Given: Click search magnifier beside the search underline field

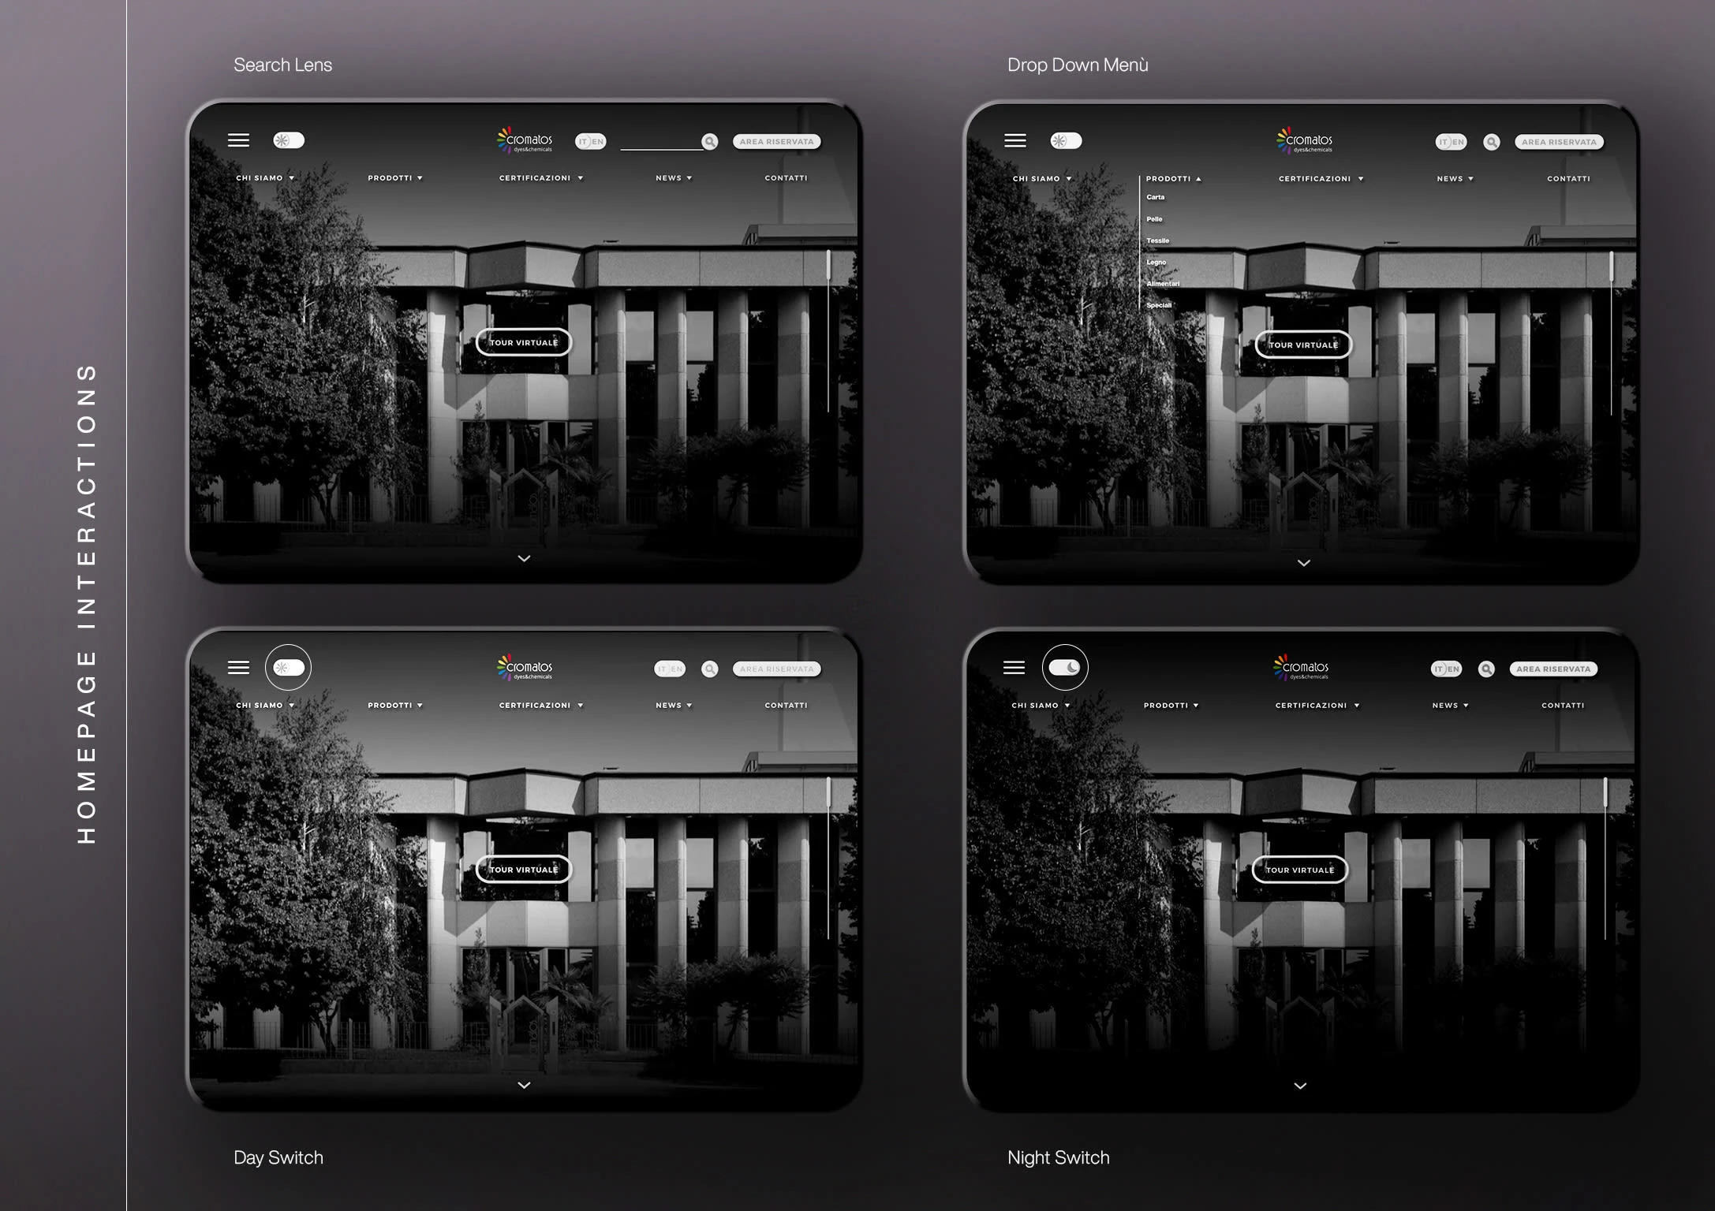Looking at the screenshot, I should pos(710,142).
